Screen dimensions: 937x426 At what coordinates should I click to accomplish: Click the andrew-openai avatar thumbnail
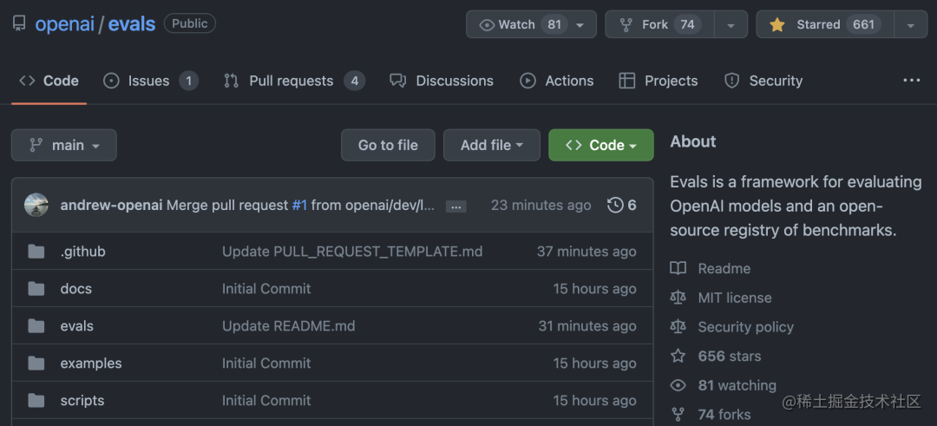36,205
